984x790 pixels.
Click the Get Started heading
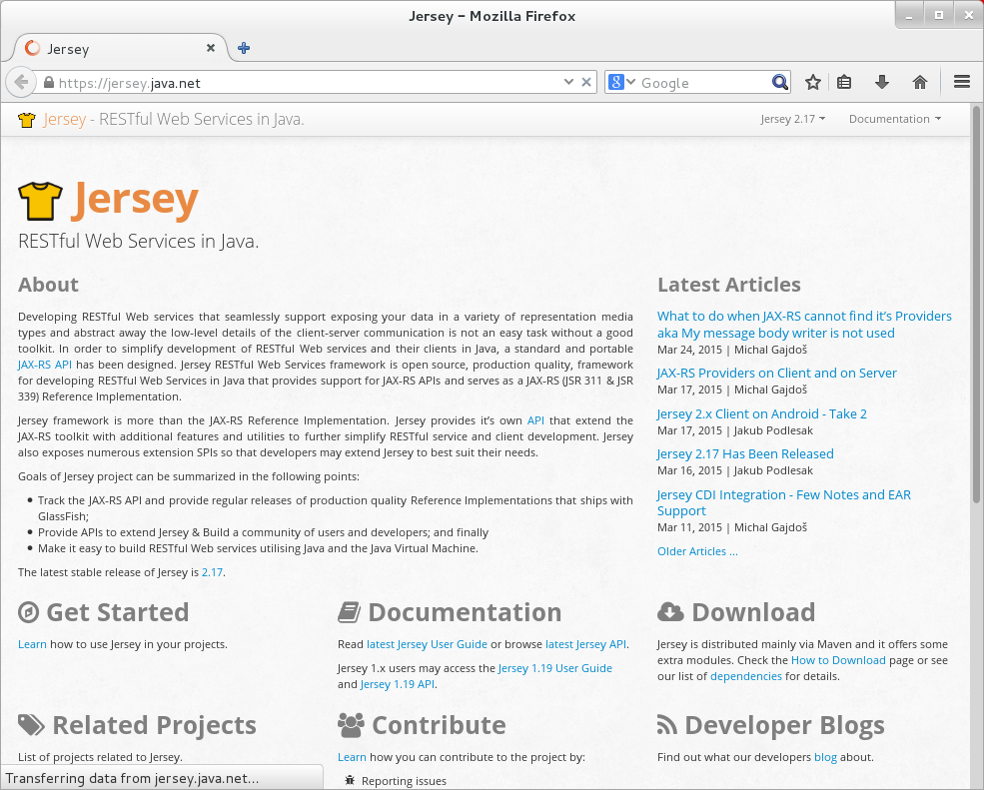(x=117, y=612)
